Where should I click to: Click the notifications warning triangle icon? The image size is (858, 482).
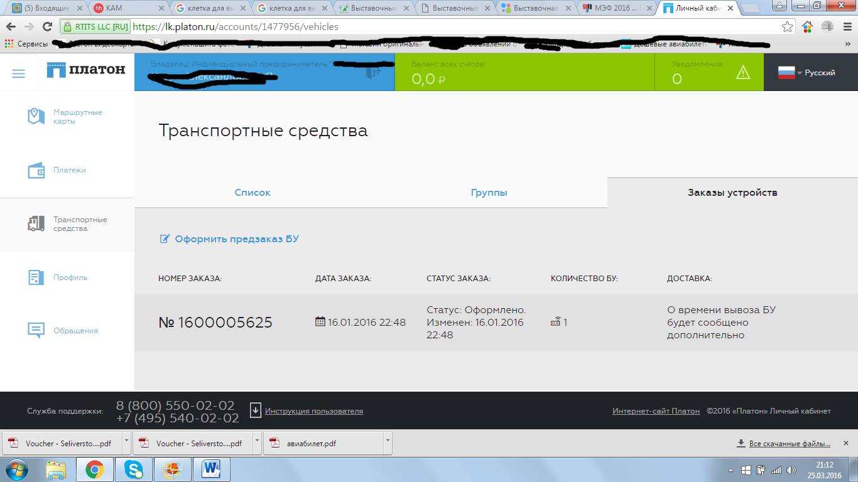[743, 73]
